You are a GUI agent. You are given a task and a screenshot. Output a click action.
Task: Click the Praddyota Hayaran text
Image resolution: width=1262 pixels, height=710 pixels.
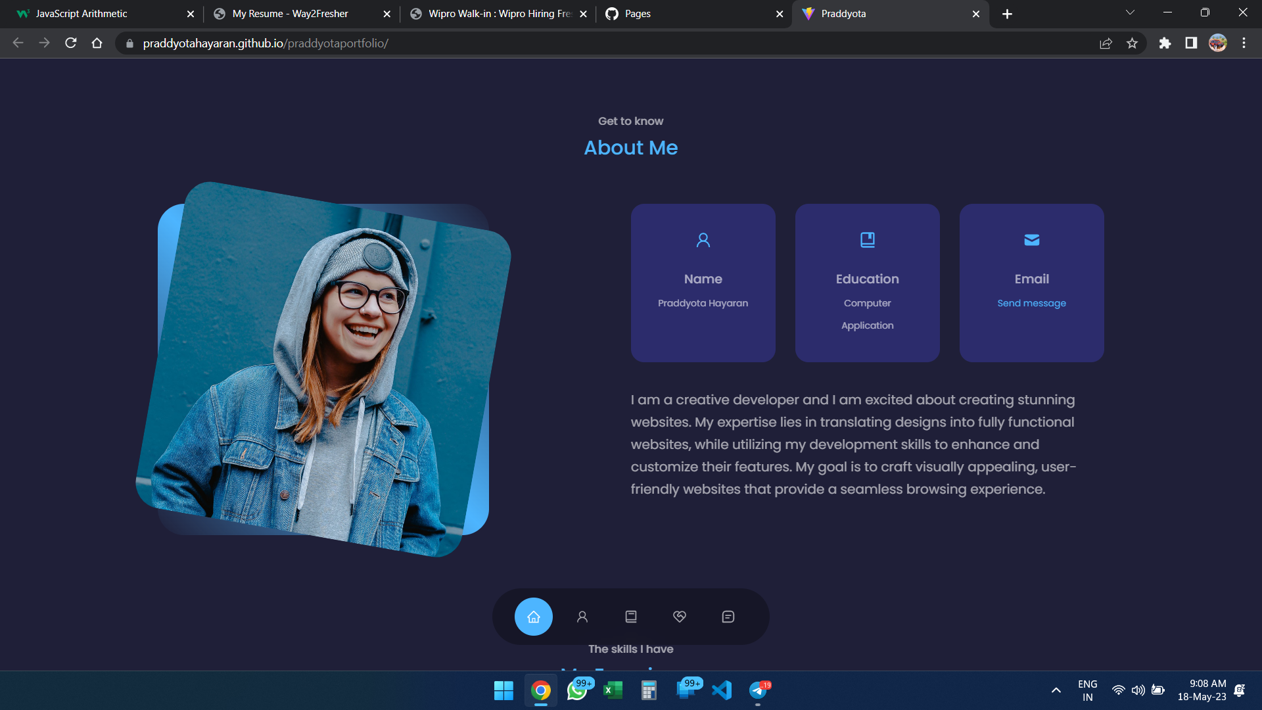pos(703,303)
